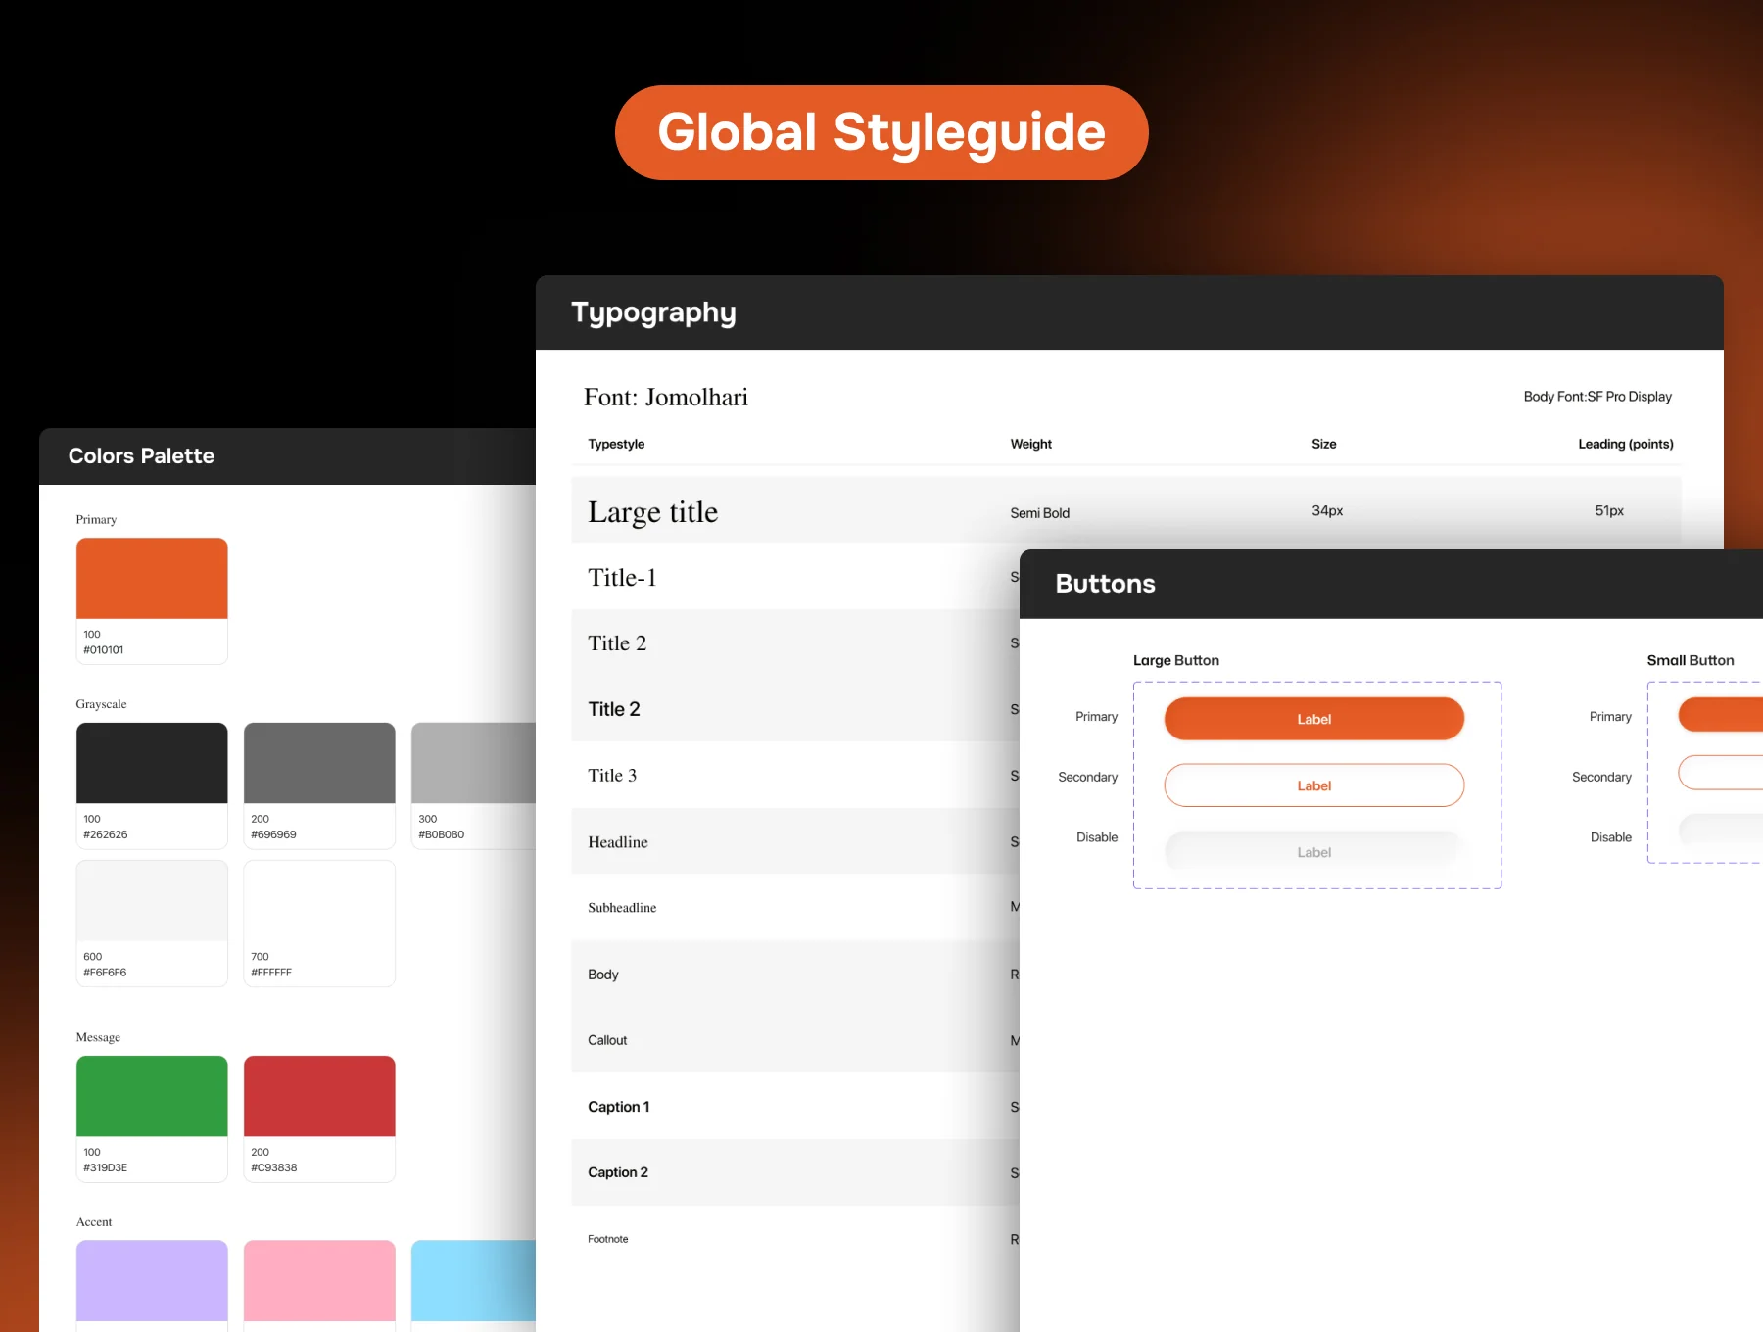Click the Small Button secondary outlined button
Screen dimensions: 1763x1332
coord(1721,772)
